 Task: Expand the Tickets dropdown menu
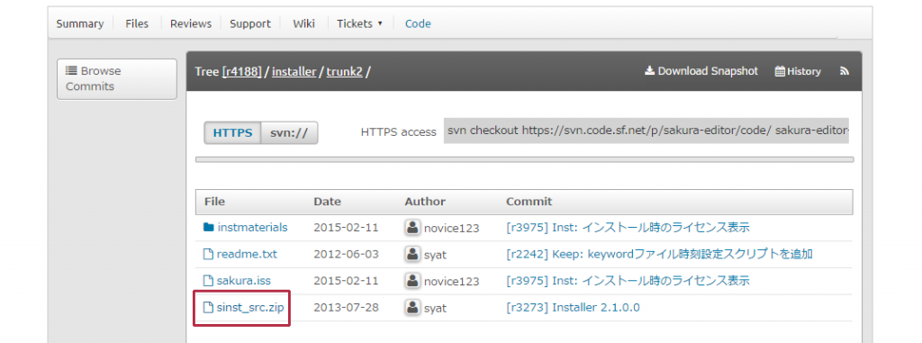tap(359, 23)
